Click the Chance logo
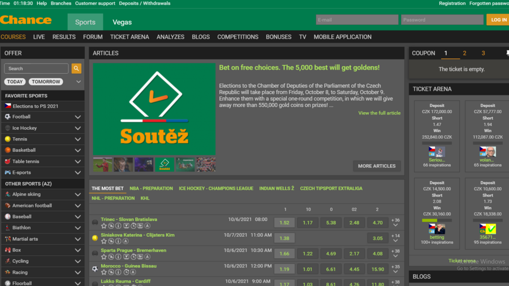 26,20
